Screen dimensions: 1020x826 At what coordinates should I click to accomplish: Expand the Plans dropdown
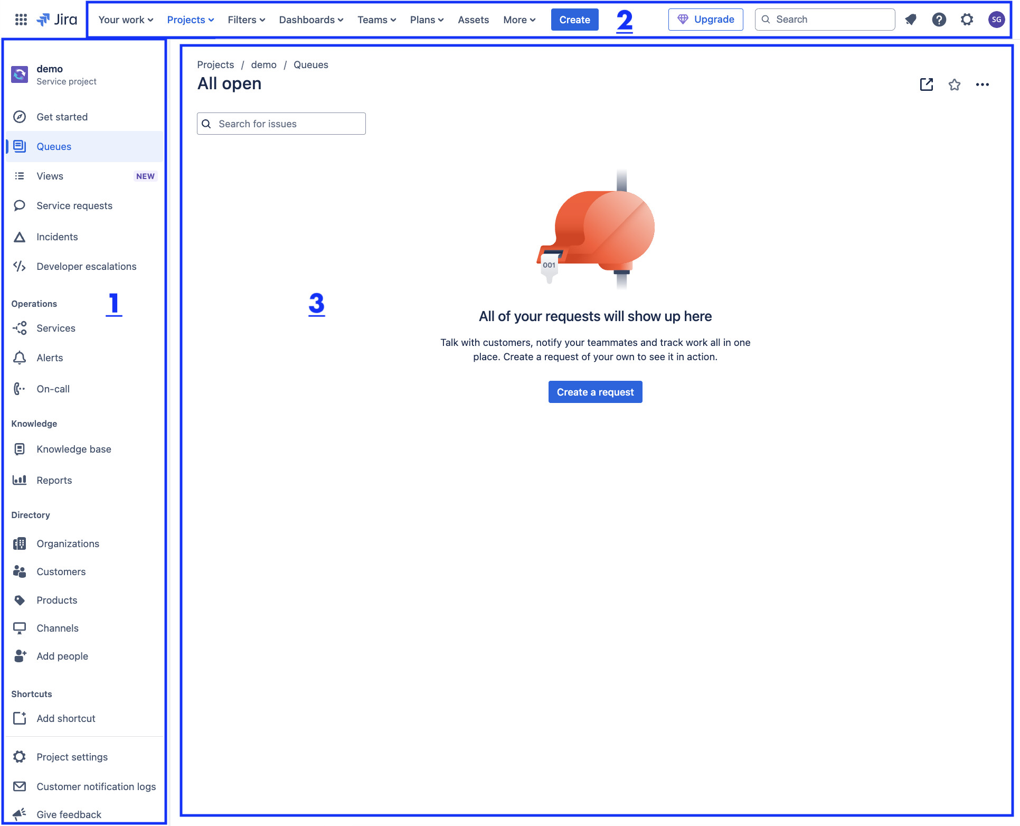pyautogui.click(x=427, y=20)
